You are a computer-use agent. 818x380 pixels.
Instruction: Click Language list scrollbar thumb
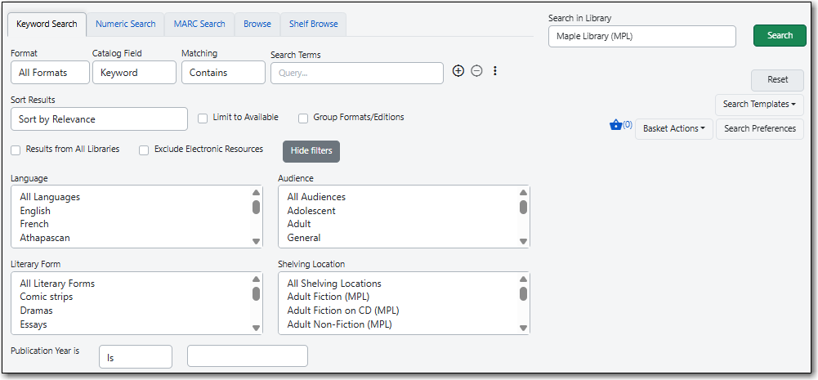256,208
